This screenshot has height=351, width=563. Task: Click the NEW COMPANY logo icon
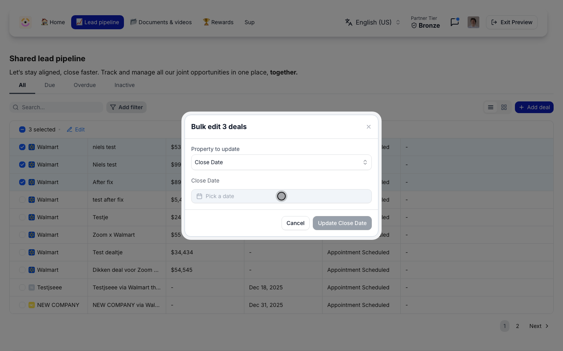click(x=32, y=305)
